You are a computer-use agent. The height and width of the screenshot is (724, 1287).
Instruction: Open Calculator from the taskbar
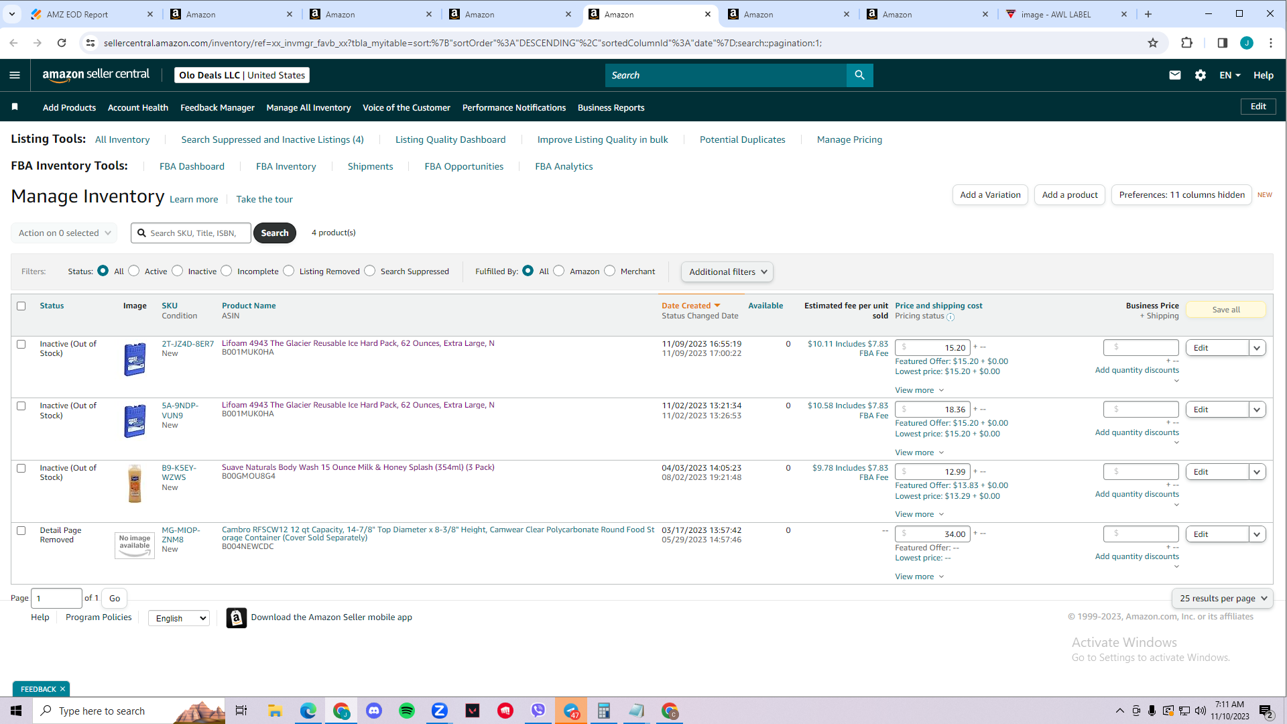click(604, 711)
